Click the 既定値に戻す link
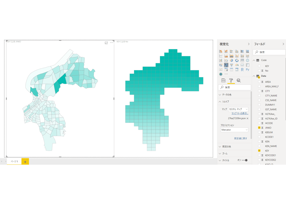286x204 pixels. tap(240, 138)
